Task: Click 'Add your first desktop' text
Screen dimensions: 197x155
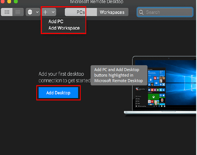Action: 61,74
